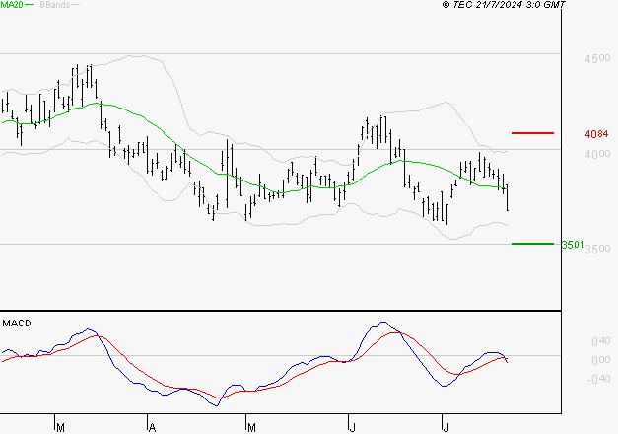
Task: Click the MA20 legend label
Action: (12, 5)
